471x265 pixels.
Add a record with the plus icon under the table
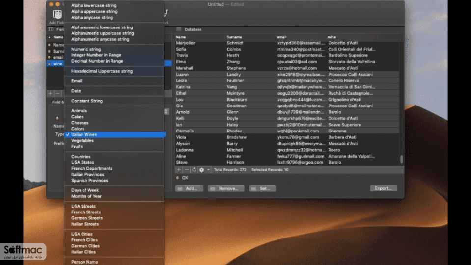(x=179, y=170)
